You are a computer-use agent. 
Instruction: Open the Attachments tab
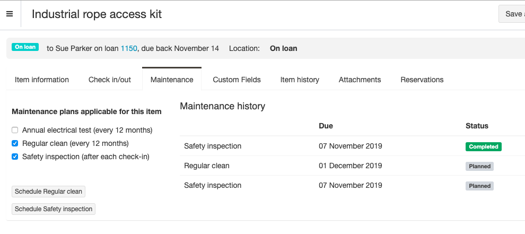[360, 80]
